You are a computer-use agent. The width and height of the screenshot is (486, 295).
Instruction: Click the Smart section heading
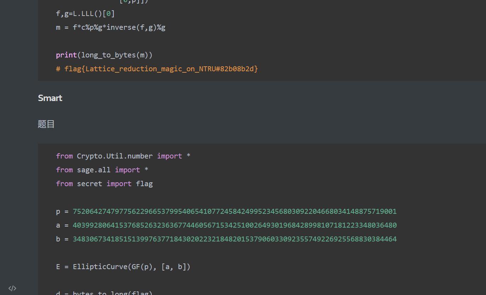pyautogui.click(x=50, y=98)
